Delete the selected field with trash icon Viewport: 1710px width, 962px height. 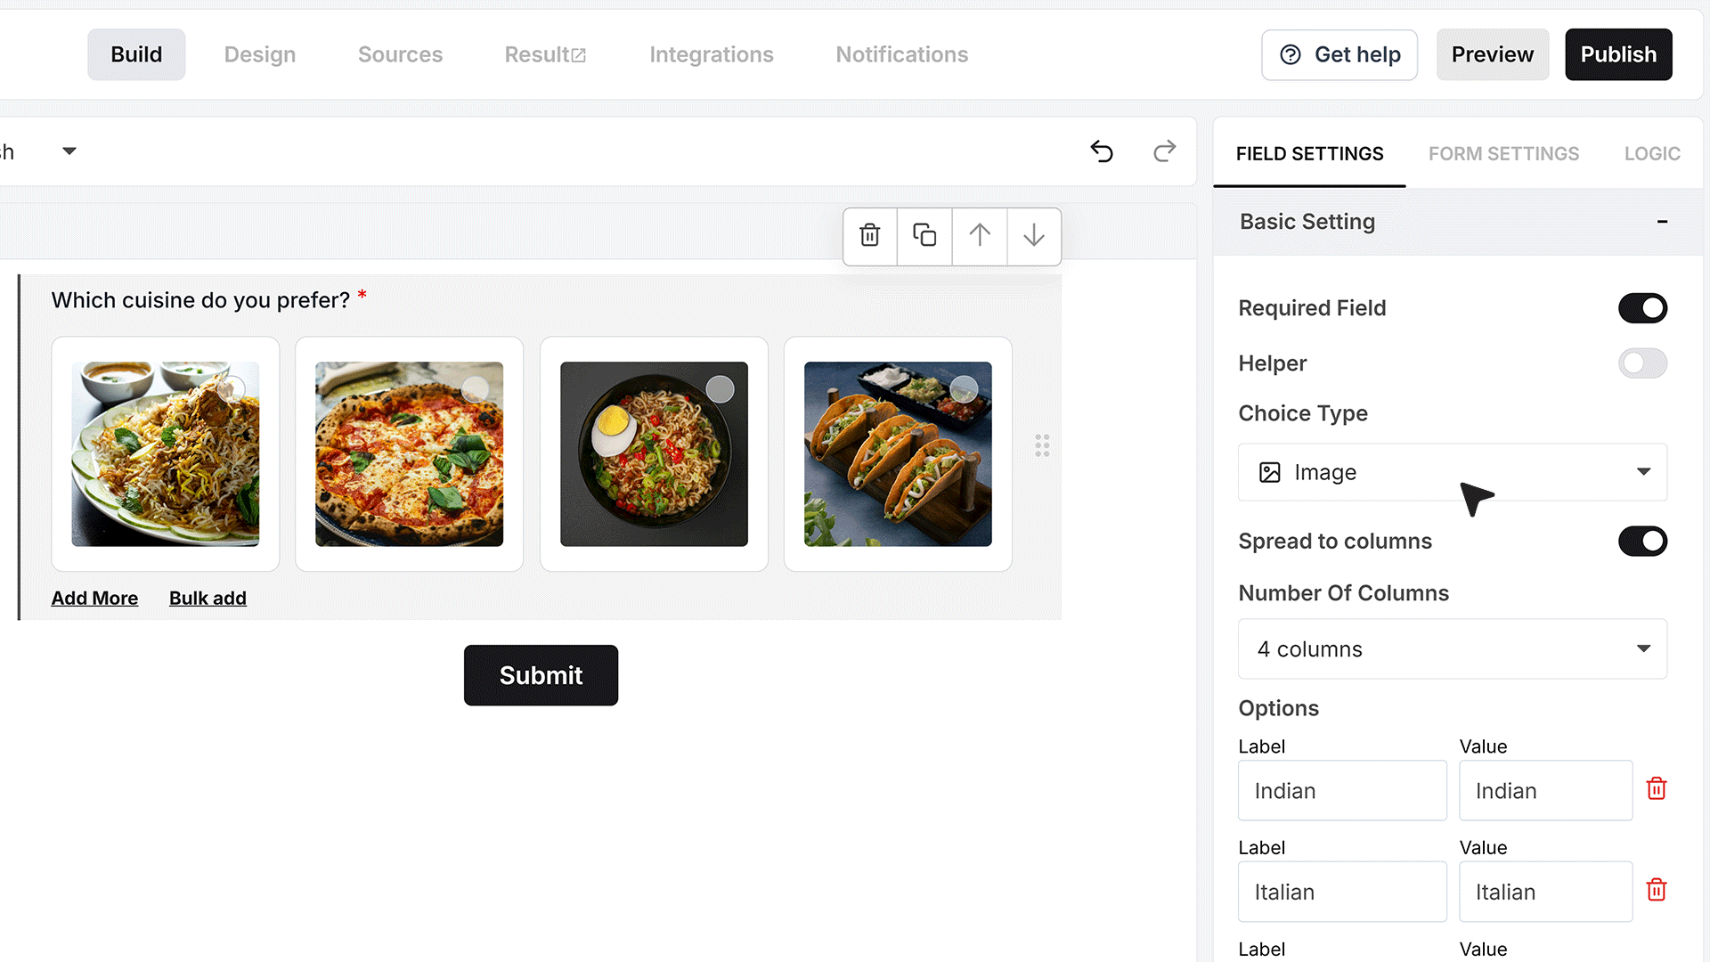coord(870,236)
